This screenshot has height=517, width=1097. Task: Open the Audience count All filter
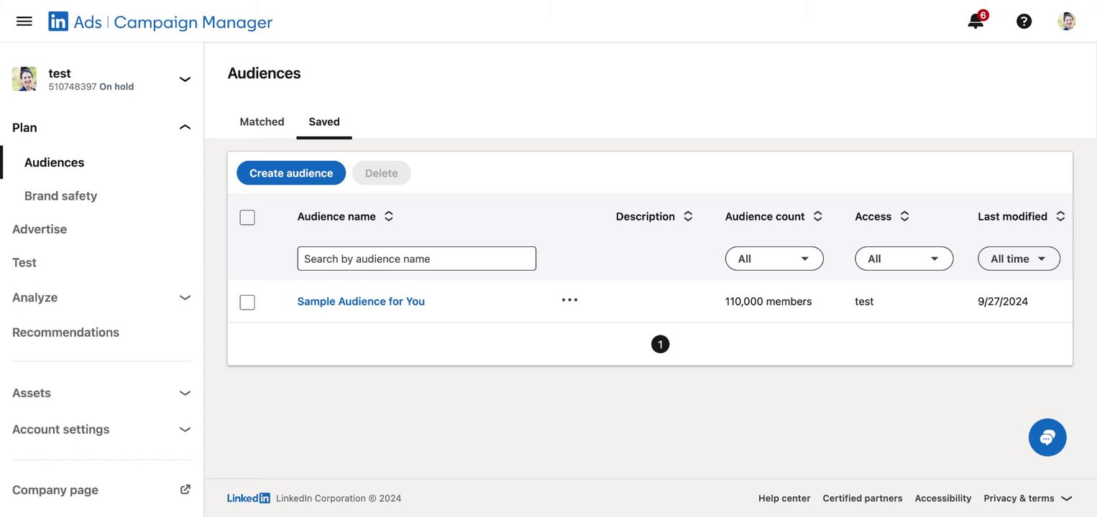[x=774, y=258]
